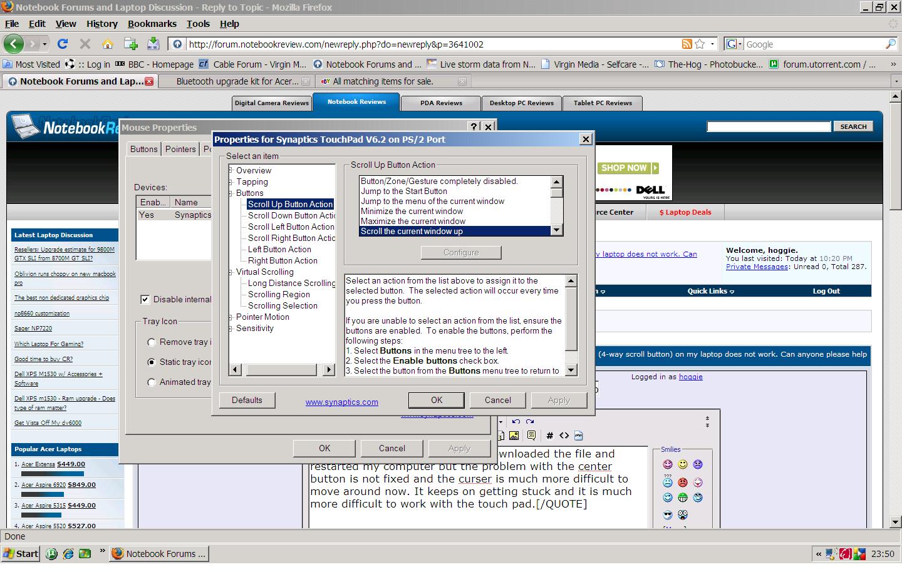Image resolution: width=902 pixels, height=572 pixels.
Task: Click the RSS feed icon in address bar
Action: pyautogui.click(x=687, y=44)
